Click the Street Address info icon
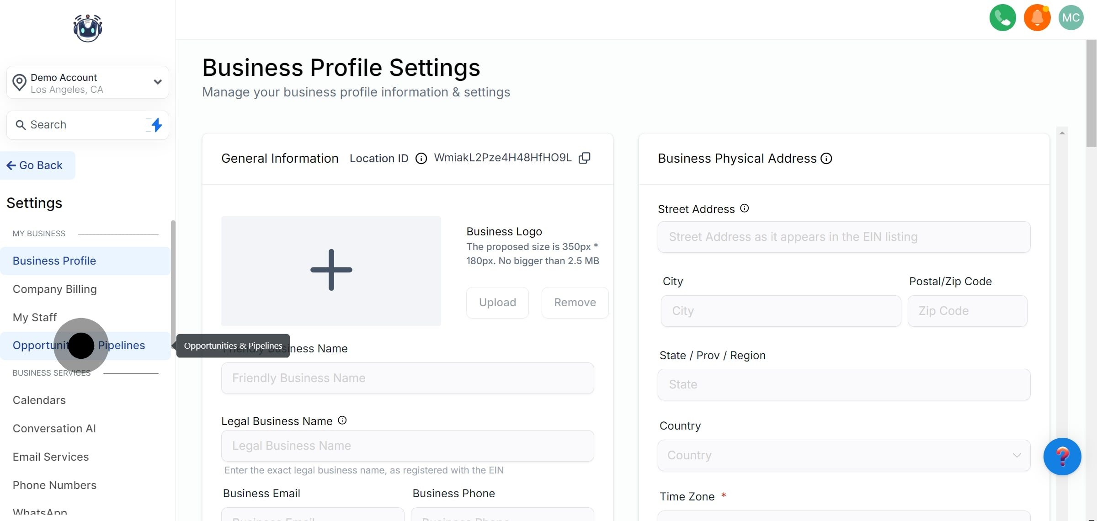 pyautogui.click(x=744, y=207)
